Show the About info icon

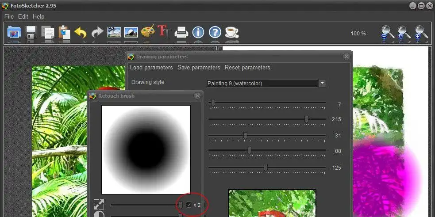tap(198, 32)
